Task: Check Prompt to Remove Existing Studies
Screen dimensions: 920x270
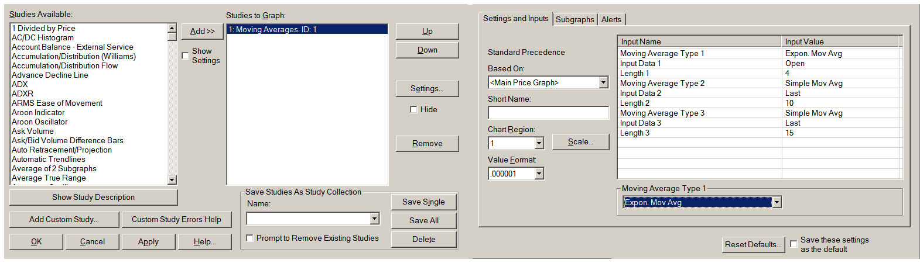Action: coord(250,238)
